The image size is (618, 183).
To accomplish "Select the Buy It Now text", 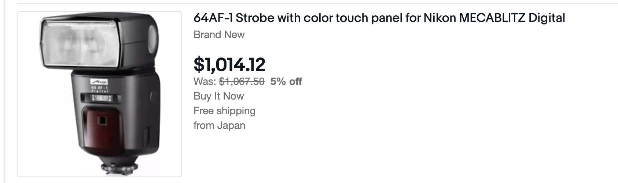I will coord(218,96).
